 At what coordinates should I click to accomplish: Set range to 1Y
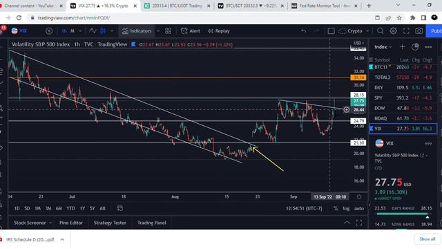coord(82,208)
